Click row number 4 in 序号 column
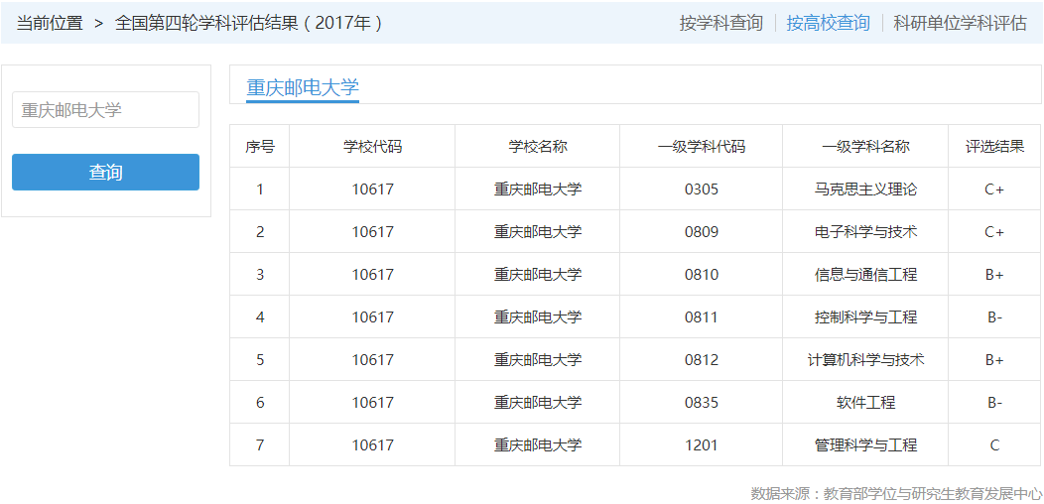 pyautogui.click(x=260, y=316)
